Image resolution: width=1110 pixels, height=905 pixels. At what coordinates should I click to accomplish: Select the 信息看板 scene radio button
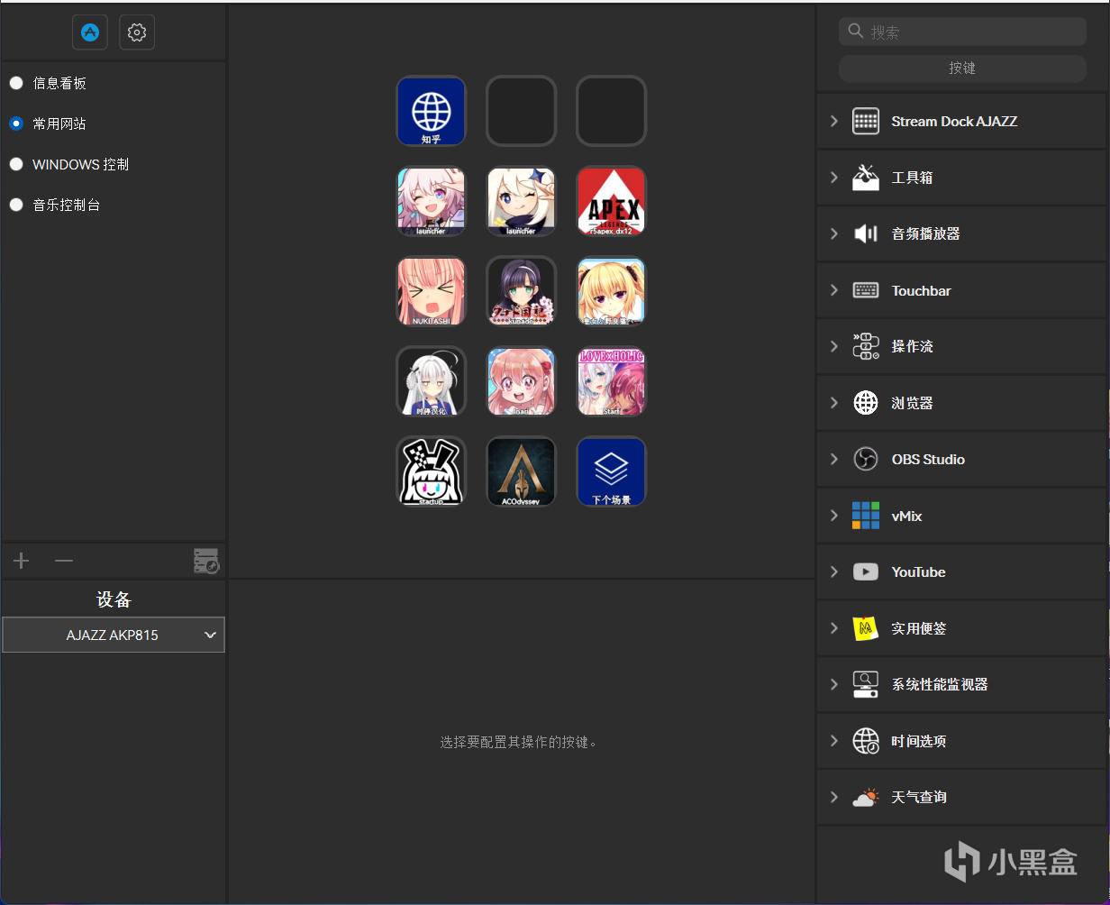(16, 83)
